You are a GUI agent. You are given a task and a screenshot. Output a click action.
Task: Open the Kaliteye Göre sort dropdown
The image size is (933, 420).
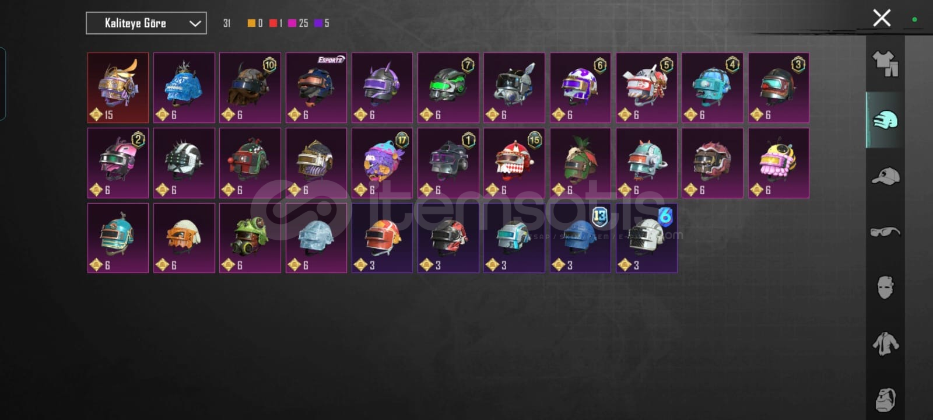coord(146,23)
